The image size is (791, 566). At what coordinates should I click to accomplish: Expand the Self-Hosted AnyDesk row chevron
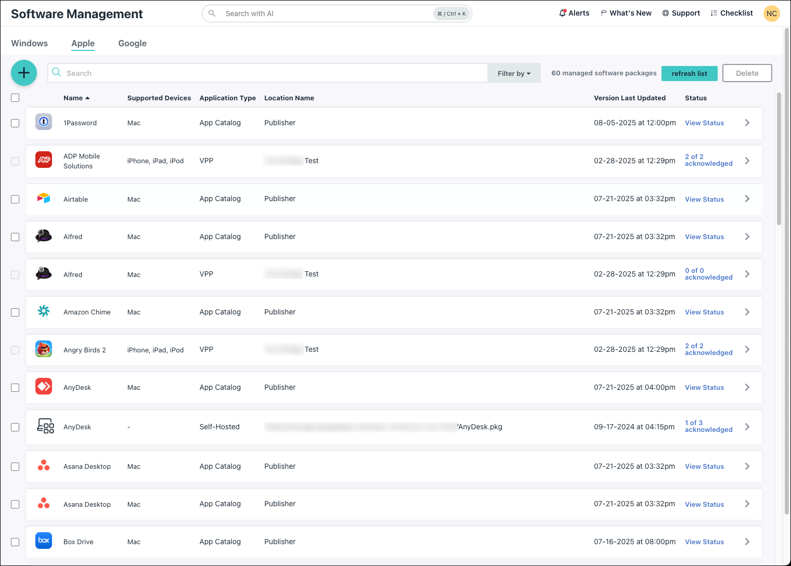[x=747, y=427]
